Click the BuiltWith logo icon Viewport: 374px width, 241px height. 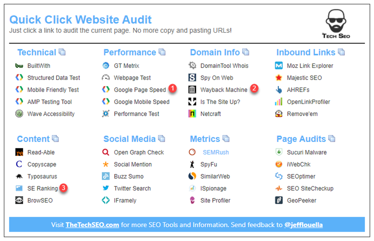19,66
